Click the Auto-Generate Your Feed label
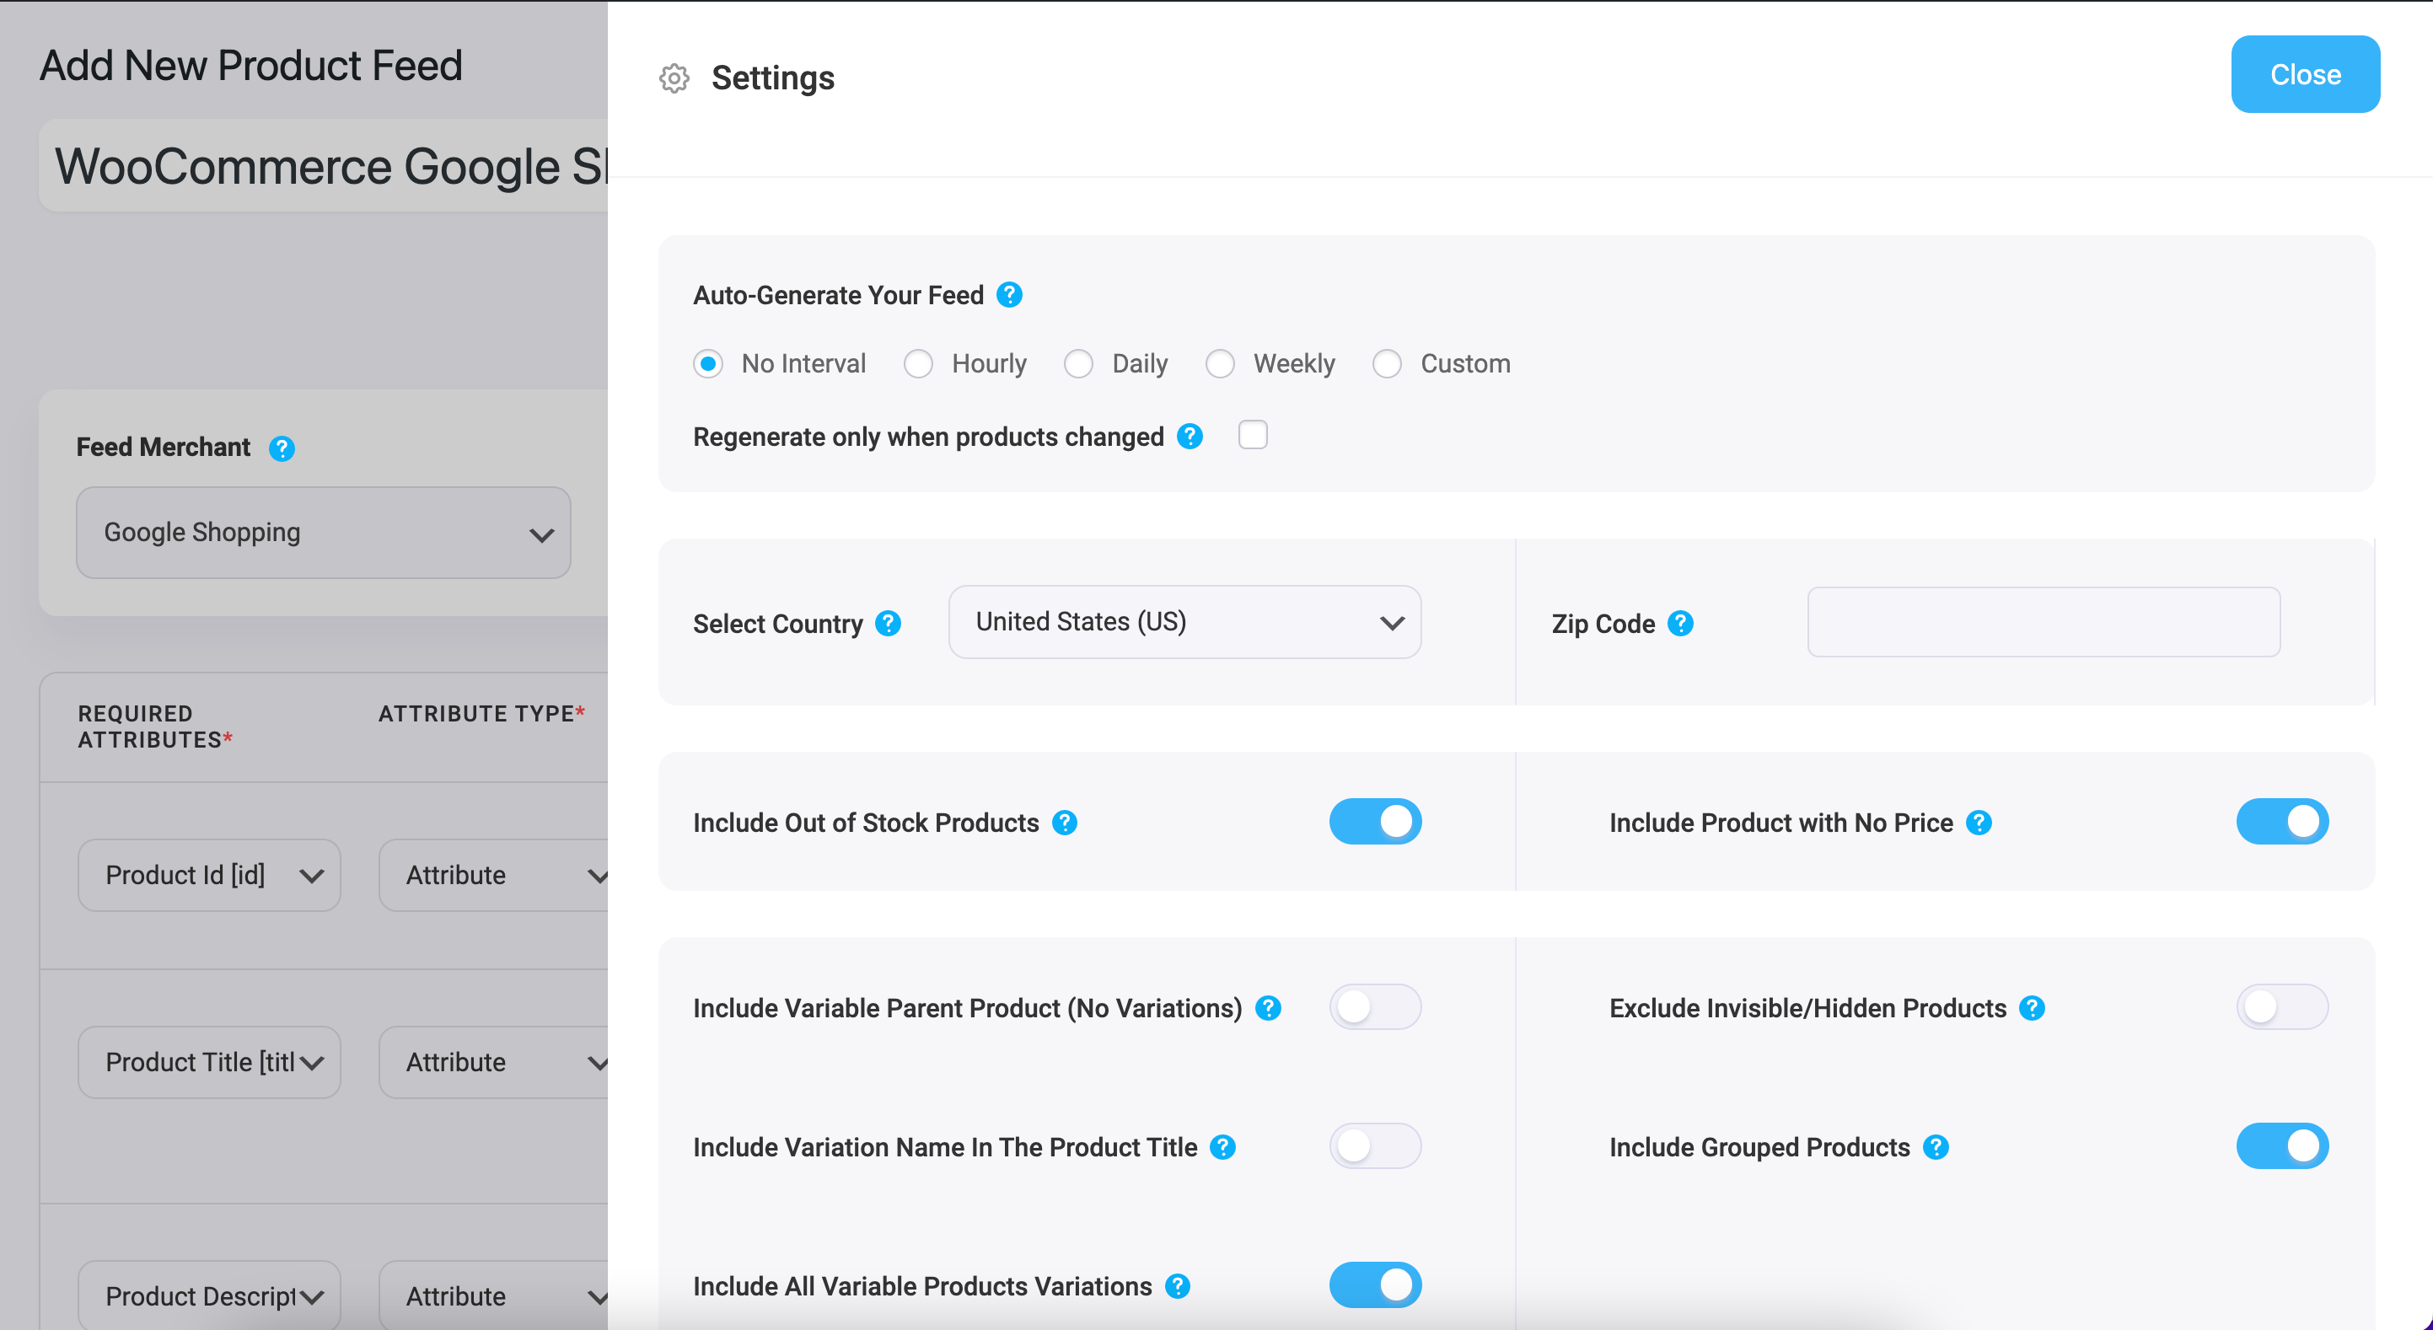Image resolution: width=2433 pixels, height=1330 pixels. tap(838, 295)
